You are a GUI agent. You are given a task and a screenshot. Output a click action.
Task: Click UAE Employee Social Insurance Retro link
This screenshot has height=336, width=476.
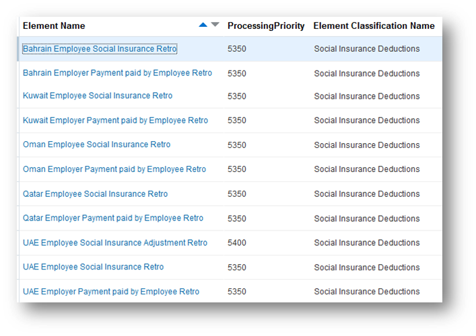coord(93,267)
